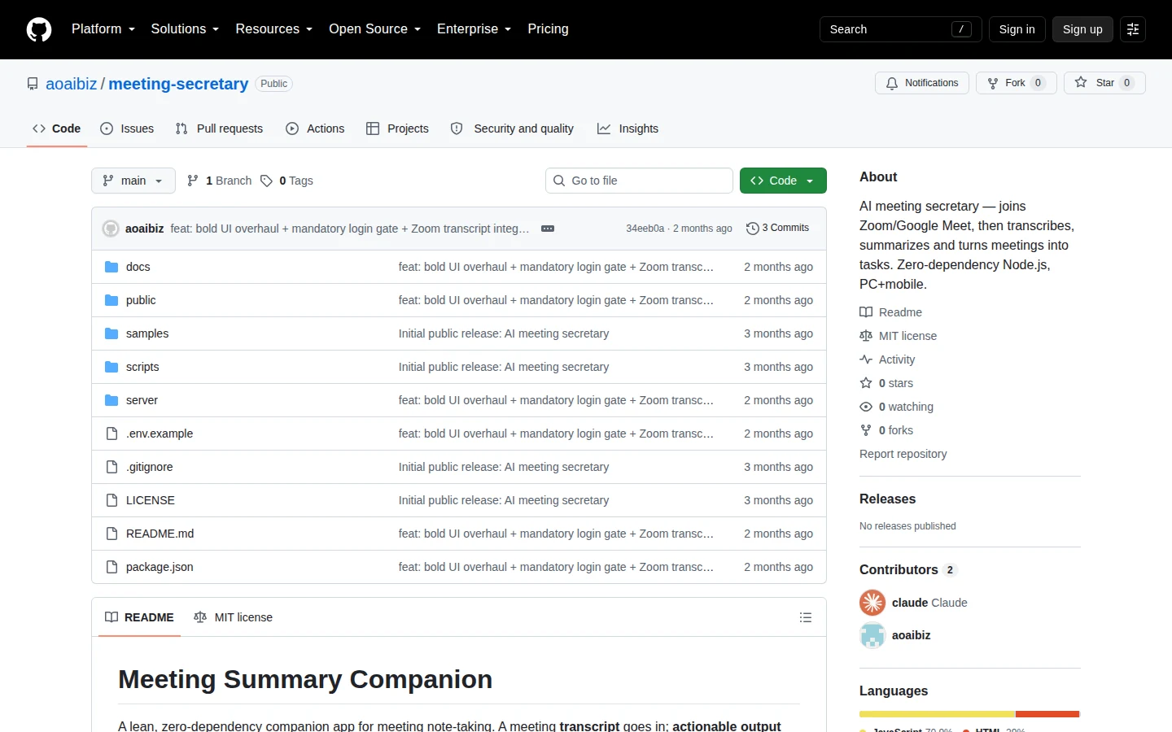Click the clock icon beside 3 Commits
Screen dimensions: 1172x732
click(753, 229)
